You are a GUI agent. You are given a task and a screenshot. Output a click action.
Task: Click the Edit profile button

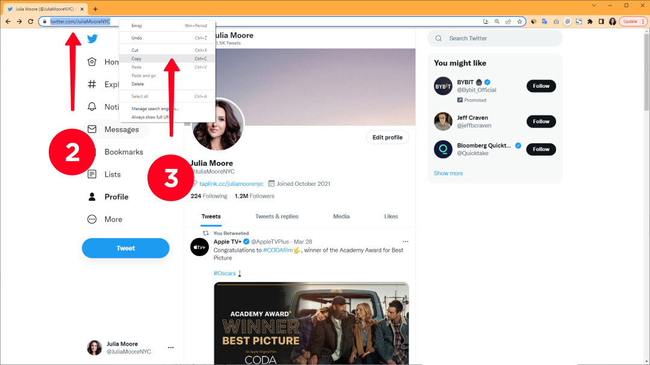(387, 137)
